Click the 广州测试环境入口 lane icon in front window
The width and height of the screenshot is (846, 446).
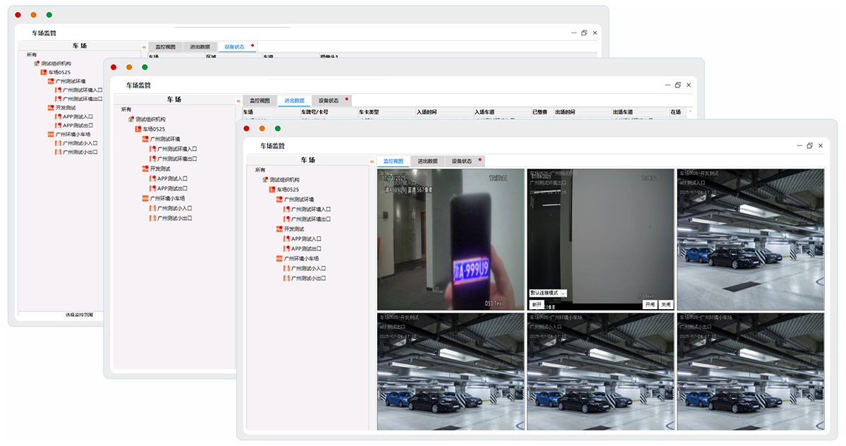(x=286, y=210)
